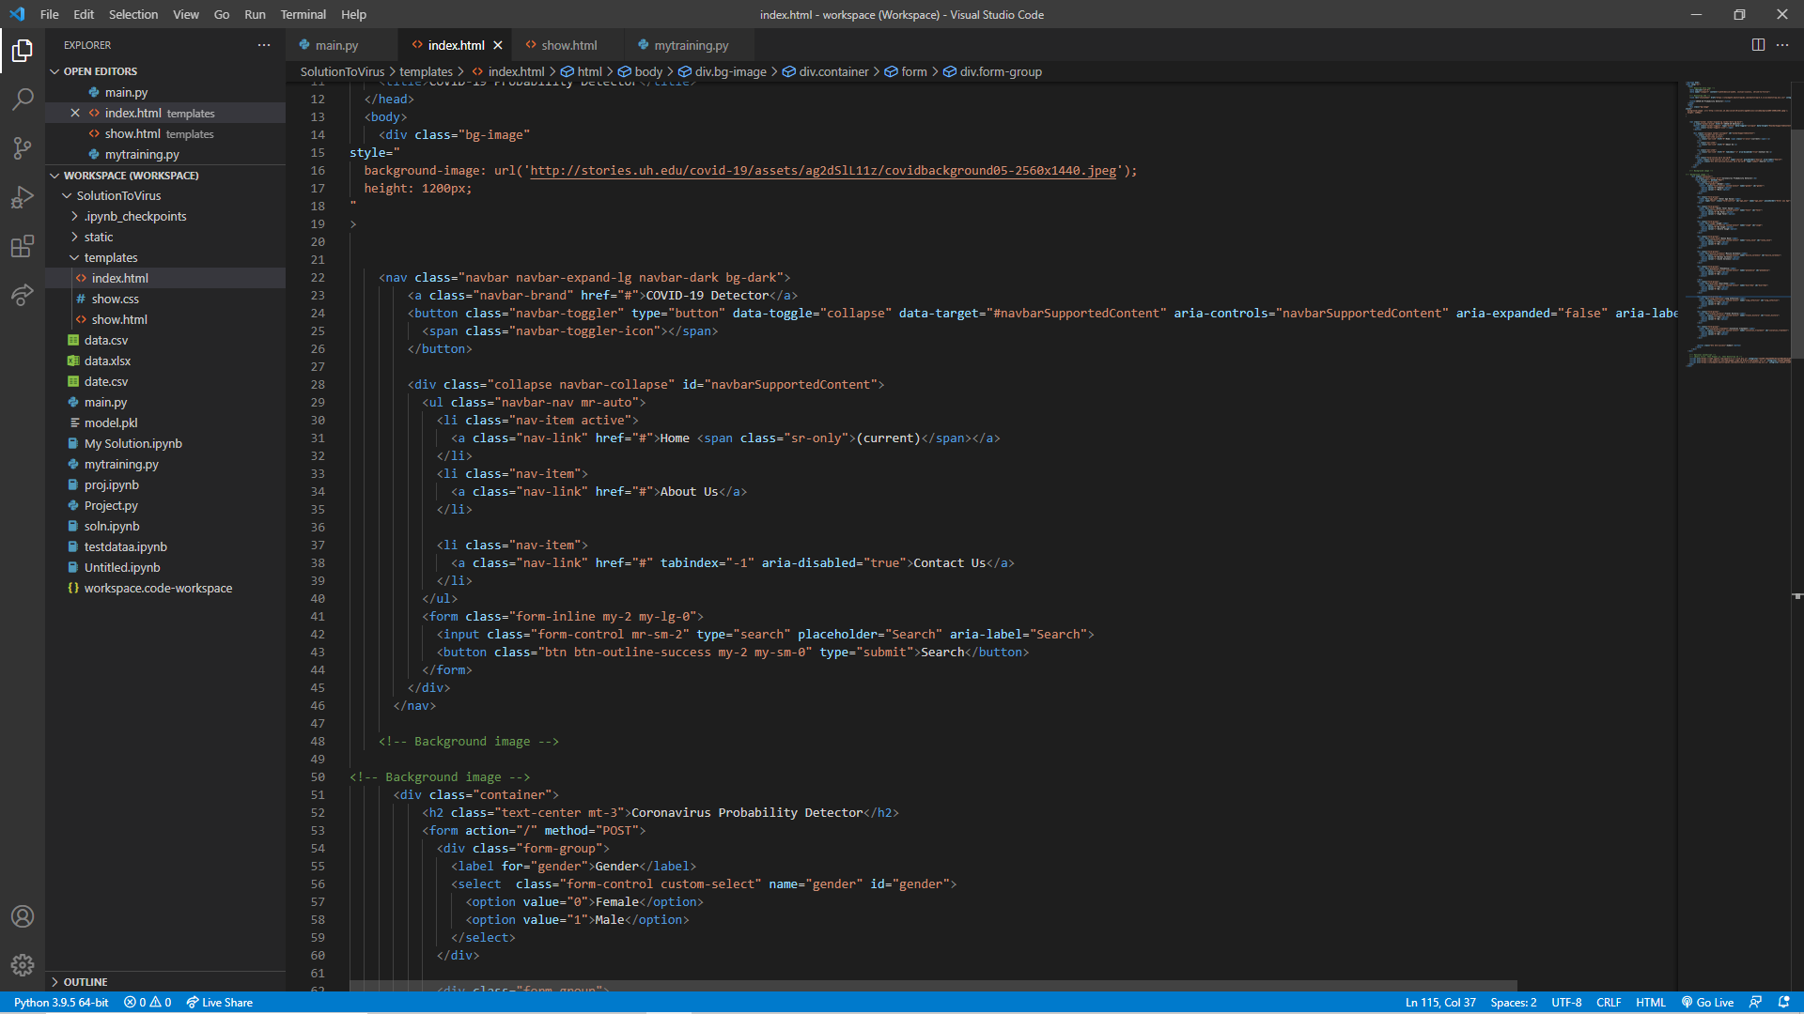Collapse the templates folder
This screenshot has height=1014, width=1804.
[x=110, y=257]
